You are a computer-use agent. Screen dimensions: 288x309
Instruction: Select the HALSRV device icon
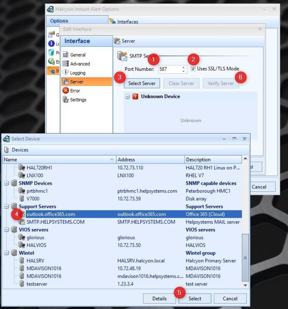click(22, 261)
